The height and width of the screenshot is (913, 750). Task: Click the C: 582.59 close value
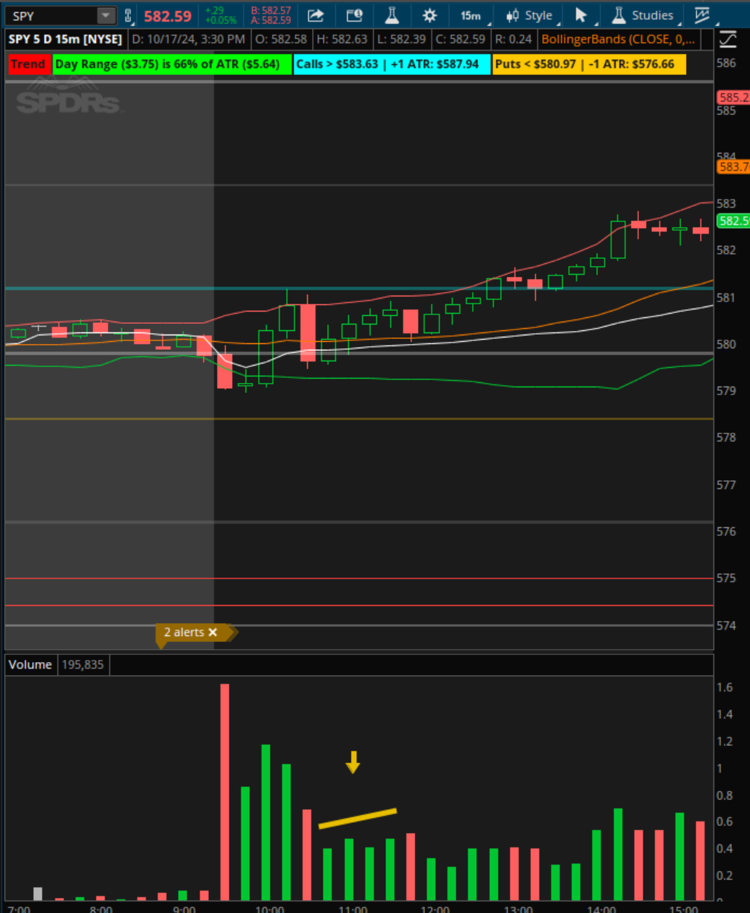pos(460,40)
